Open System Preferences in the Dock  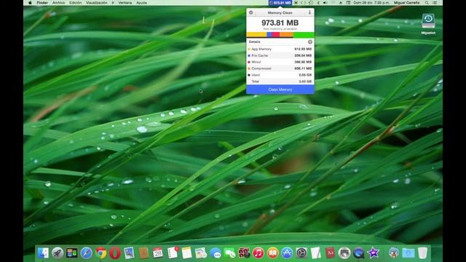[301, 253]
